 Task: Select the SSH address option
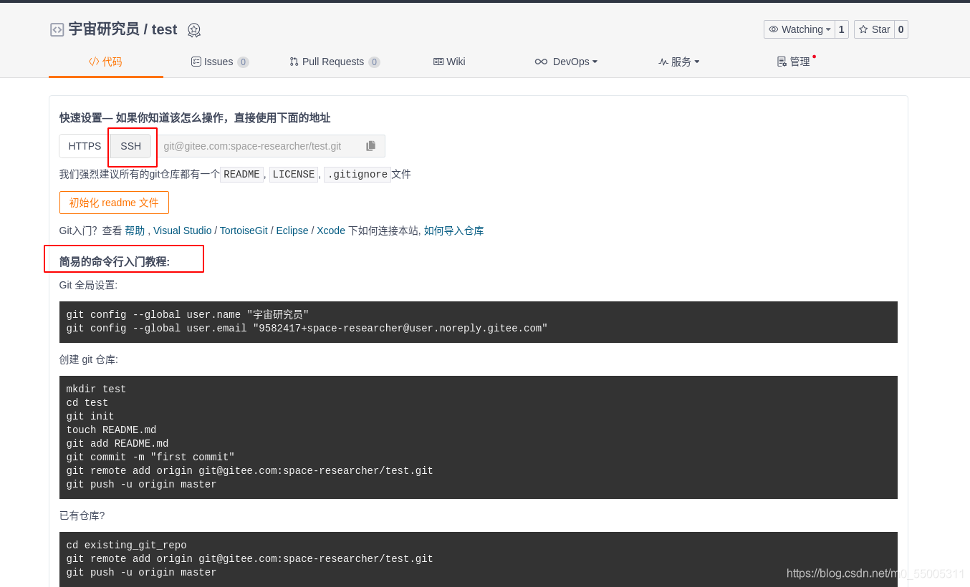tap(130, 146)
